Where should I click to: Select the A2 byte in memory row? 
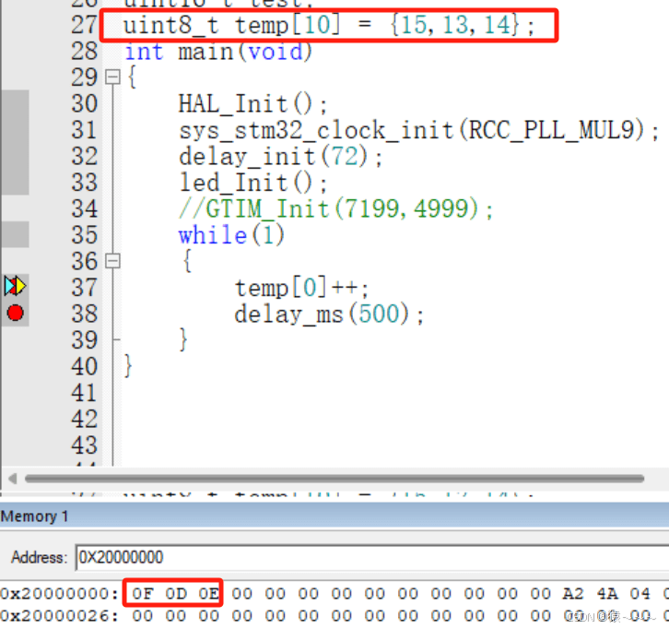(573, 594)
